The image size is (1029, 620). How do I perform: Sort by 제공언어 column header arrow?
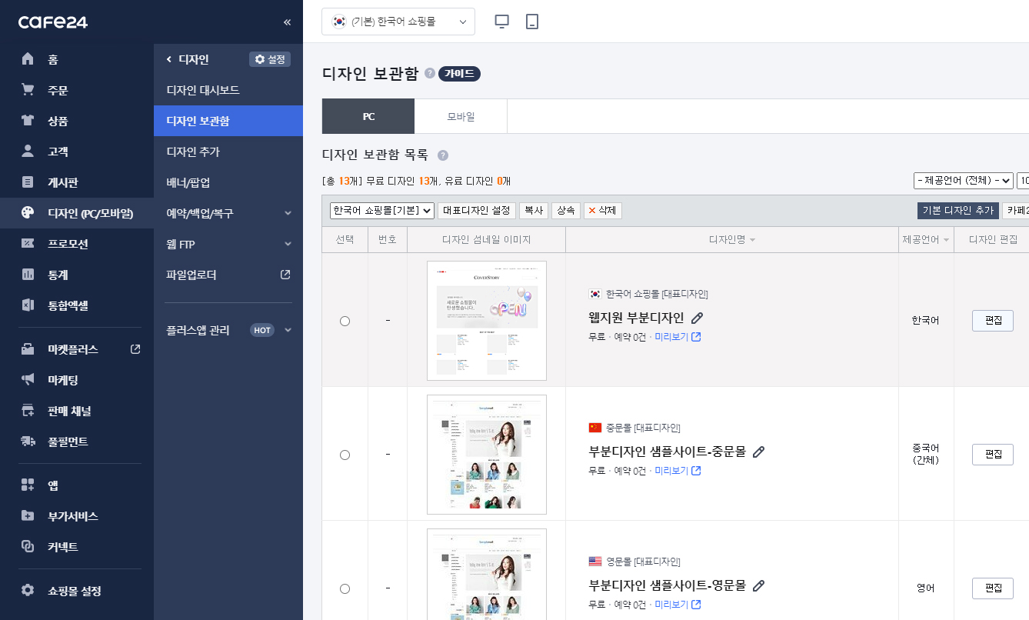(946, 240)
